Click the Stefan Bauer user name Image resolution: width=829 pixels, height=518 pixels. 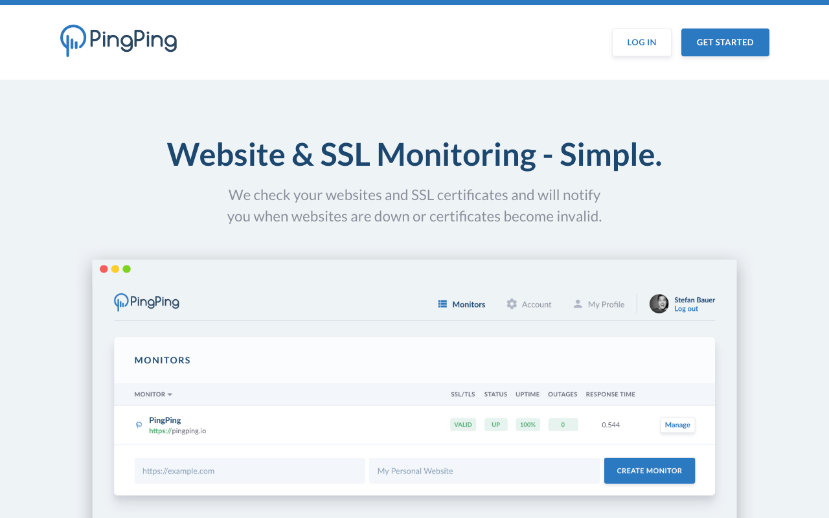pyautogui.click(x=695, y=300)
